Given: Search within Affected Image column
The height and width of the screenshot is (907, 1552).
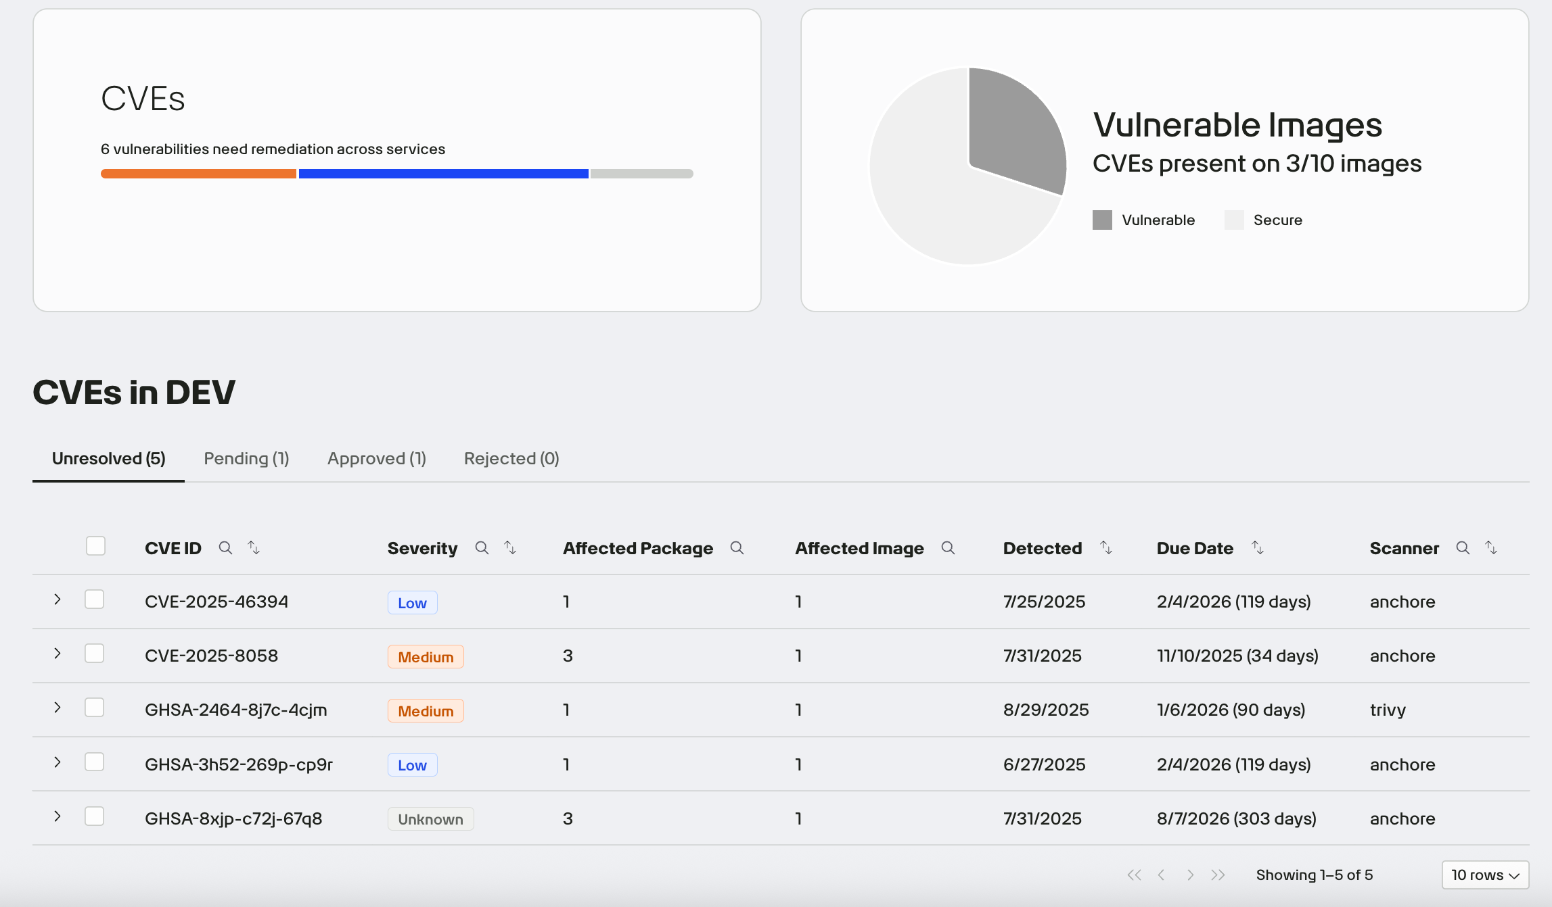Looking at the screenshot, I should point(948,548).
